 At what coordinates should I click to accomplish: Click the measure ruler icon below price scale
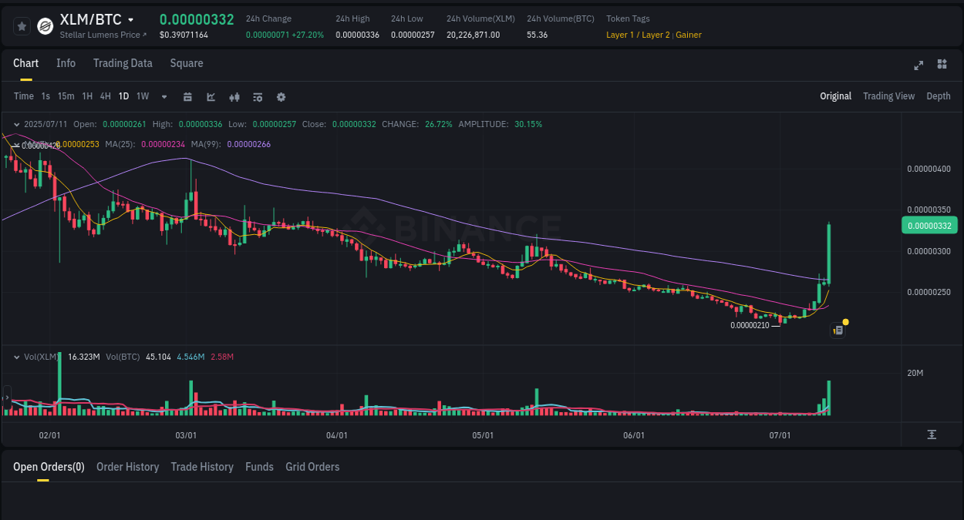click(x=932, y=434)
